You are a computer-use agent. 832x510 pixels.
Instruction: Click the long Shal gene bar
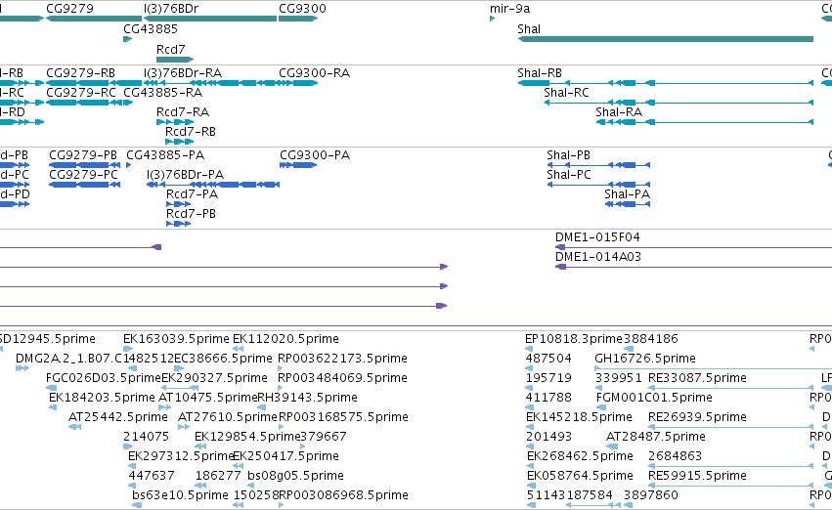coord(666,39)
